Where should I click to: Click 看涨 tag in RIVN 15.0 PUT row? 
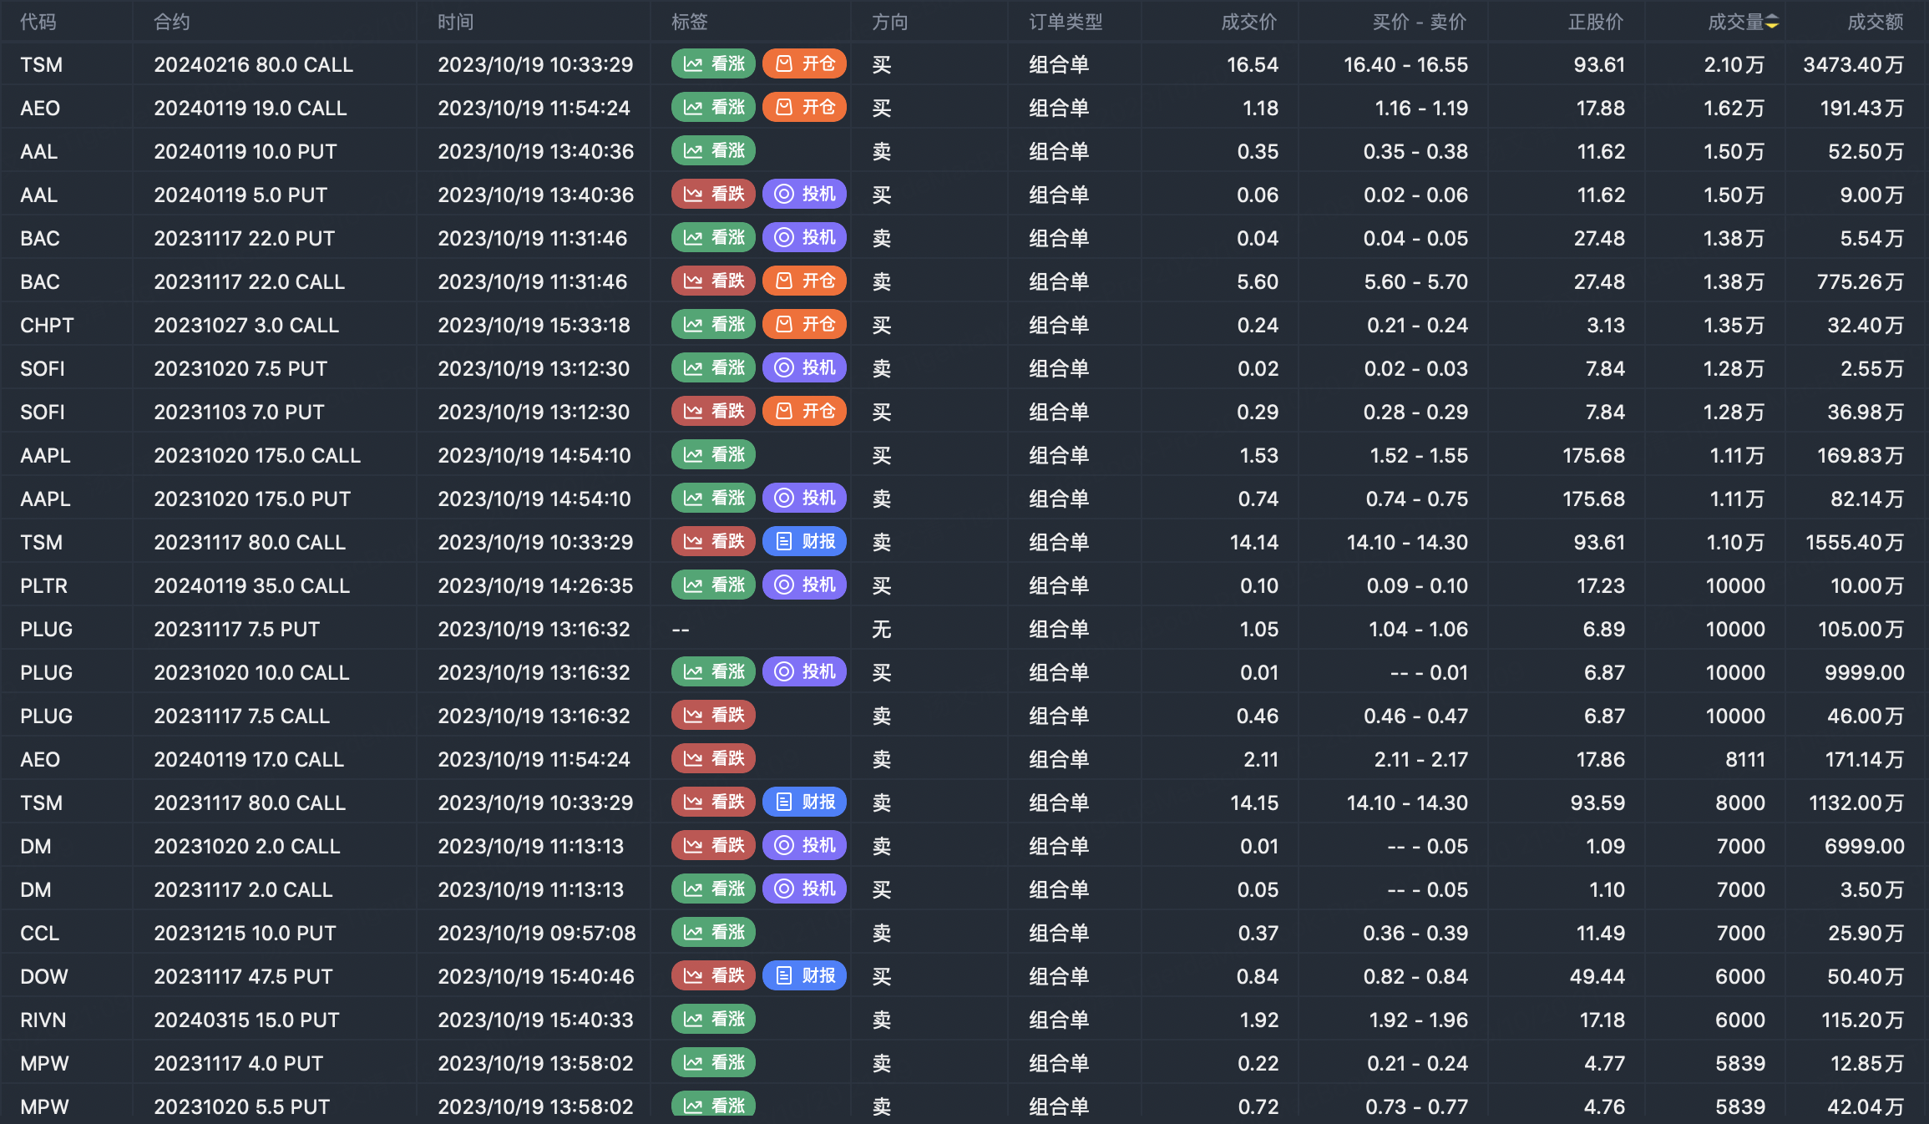[x=713, y=1020]
